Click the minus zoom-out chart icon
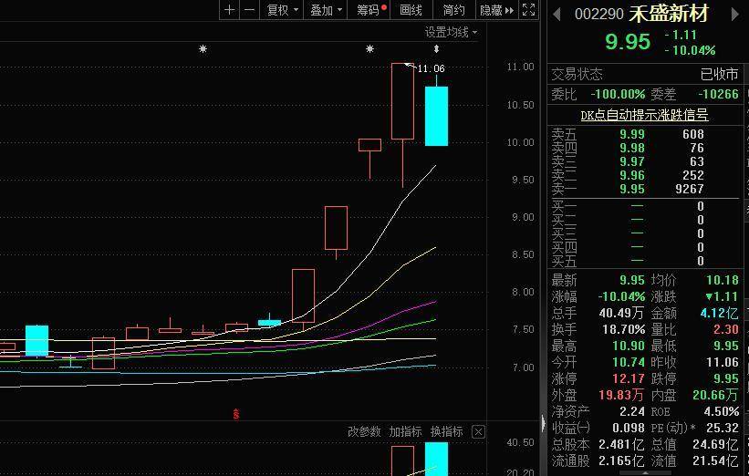Viewport: 749px width, 476px height. click(x=248, y=10)
